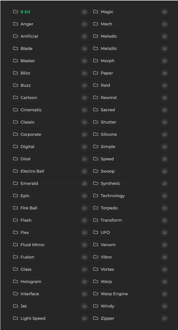Select the Vortex category label
The width and height of the screenshot is (178, 330).
107,269
